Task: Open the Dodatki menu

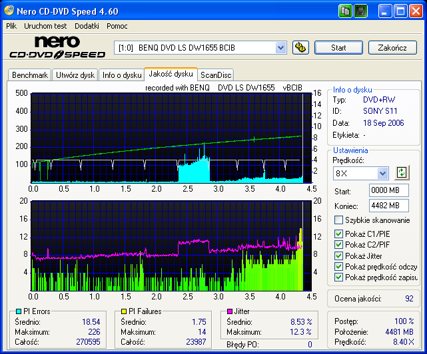Action: point(87,26)
